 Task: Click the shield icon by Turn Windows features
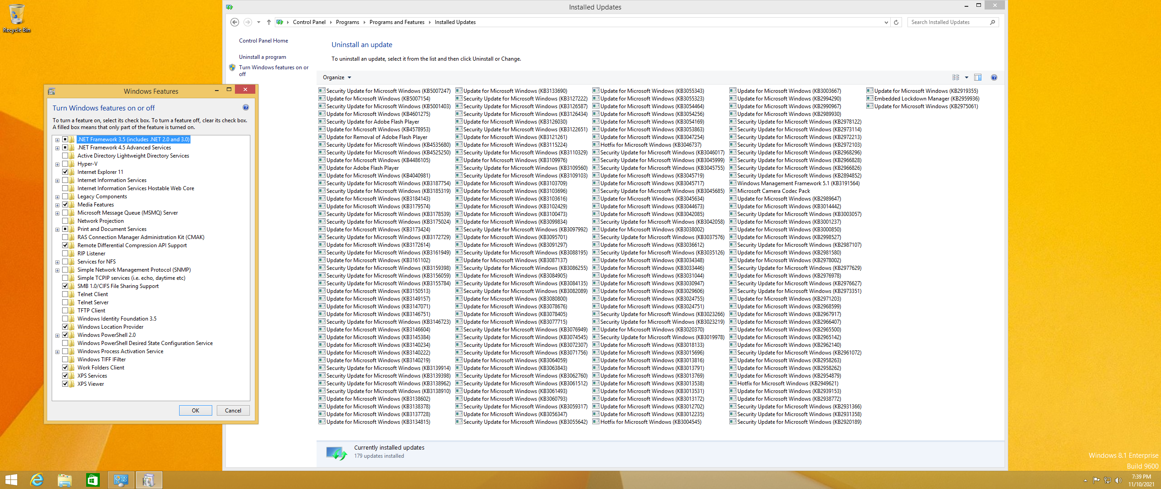[232, 67]
